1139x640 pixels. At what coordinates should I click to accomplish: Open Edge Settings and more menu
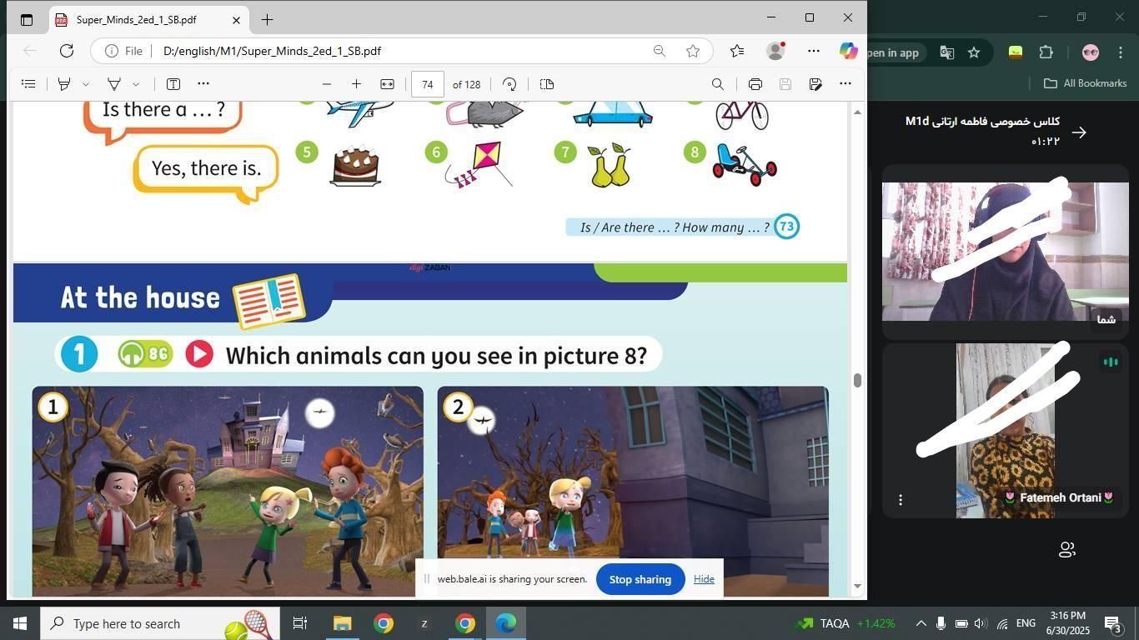814,51
